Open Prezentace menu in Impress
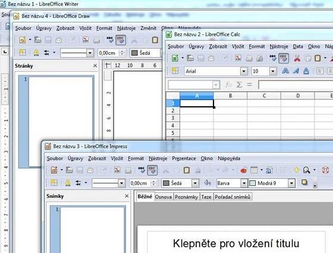 [x=184, y=159]
